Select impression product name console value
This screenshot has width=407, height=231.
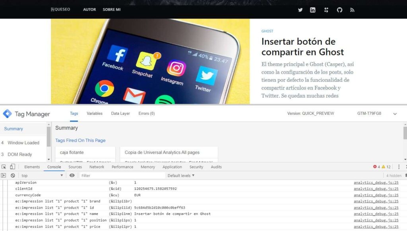172,214
